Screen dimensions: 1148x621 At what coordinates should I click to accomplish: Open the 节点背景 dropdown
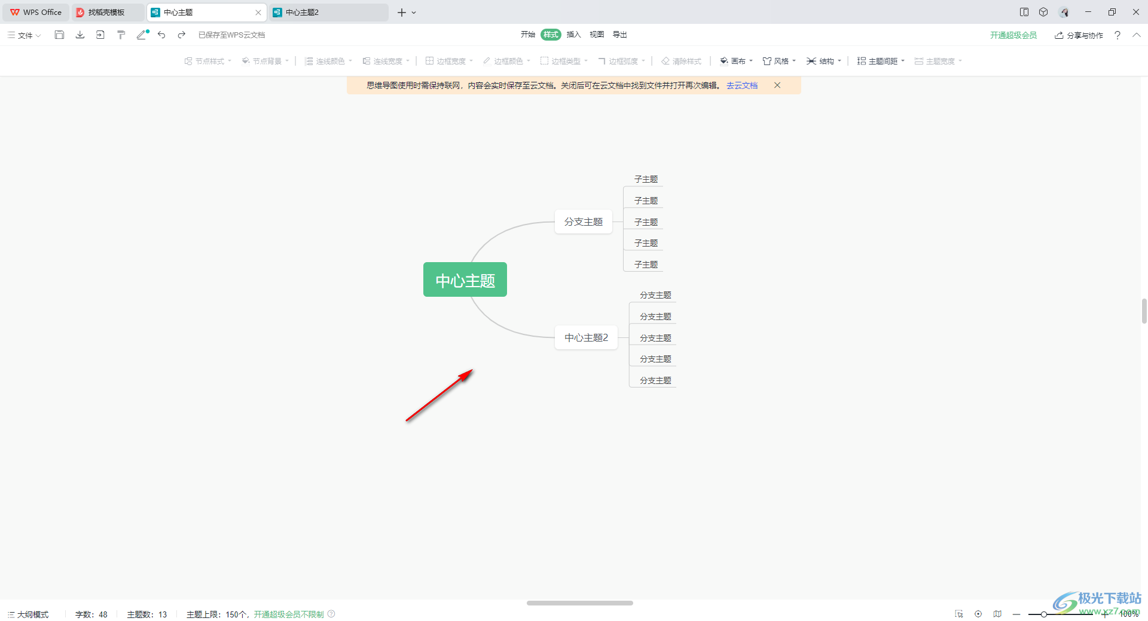265,61
